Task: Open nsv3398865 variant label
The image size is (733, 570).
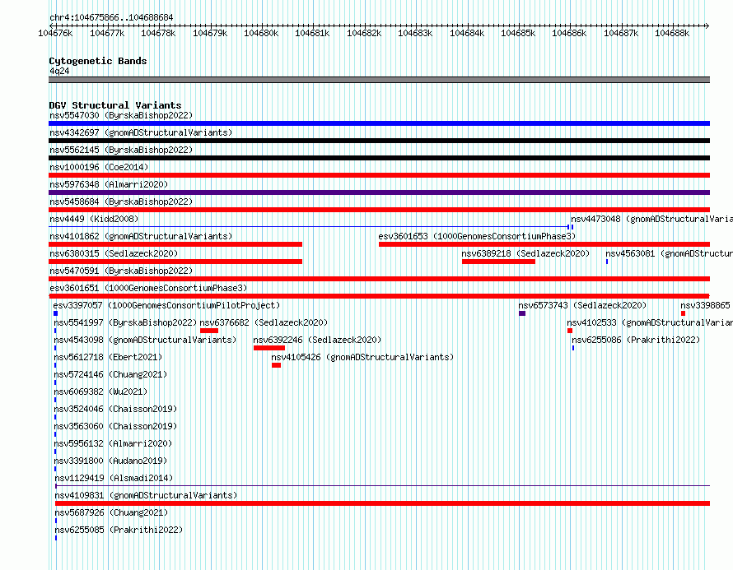Action: (x=707, y=305)
